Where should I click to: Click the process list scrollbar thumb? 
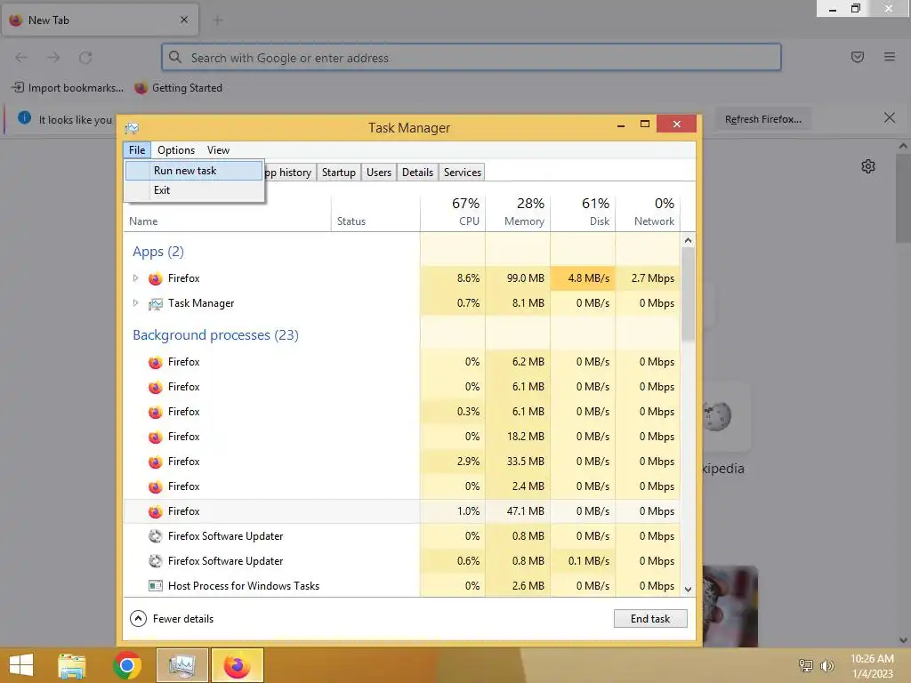[688, 293]
